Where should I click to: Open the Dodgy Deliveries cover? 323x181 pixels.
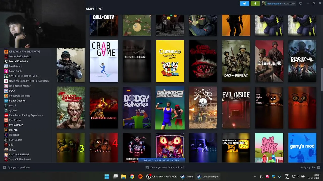pyautogui.click(x=137, y=108)
